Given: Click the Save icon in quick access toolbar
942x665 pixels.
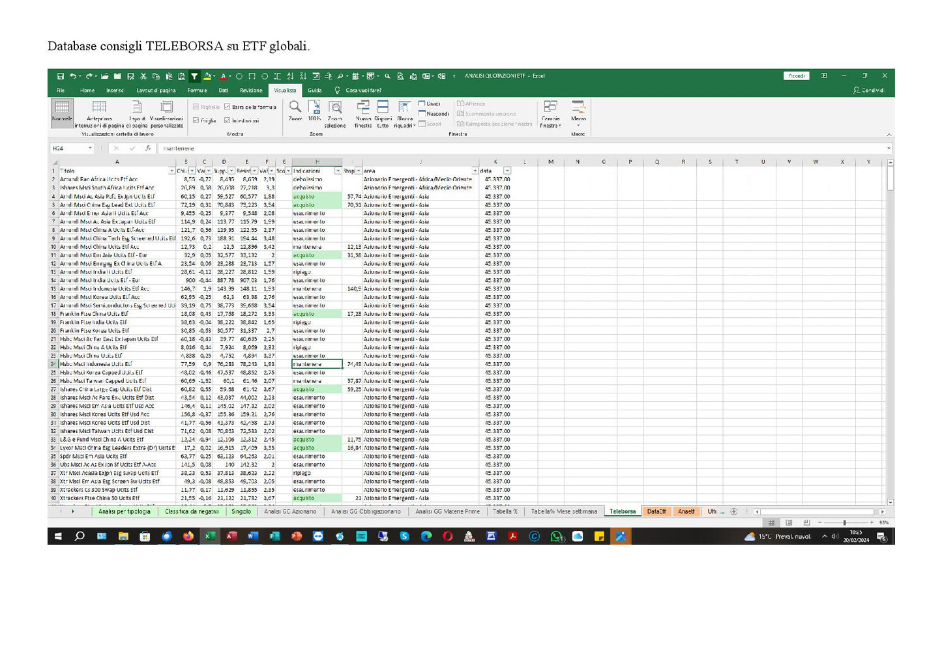Looking at the screenshot, I should pyautogui.click(x=60, y=76).
